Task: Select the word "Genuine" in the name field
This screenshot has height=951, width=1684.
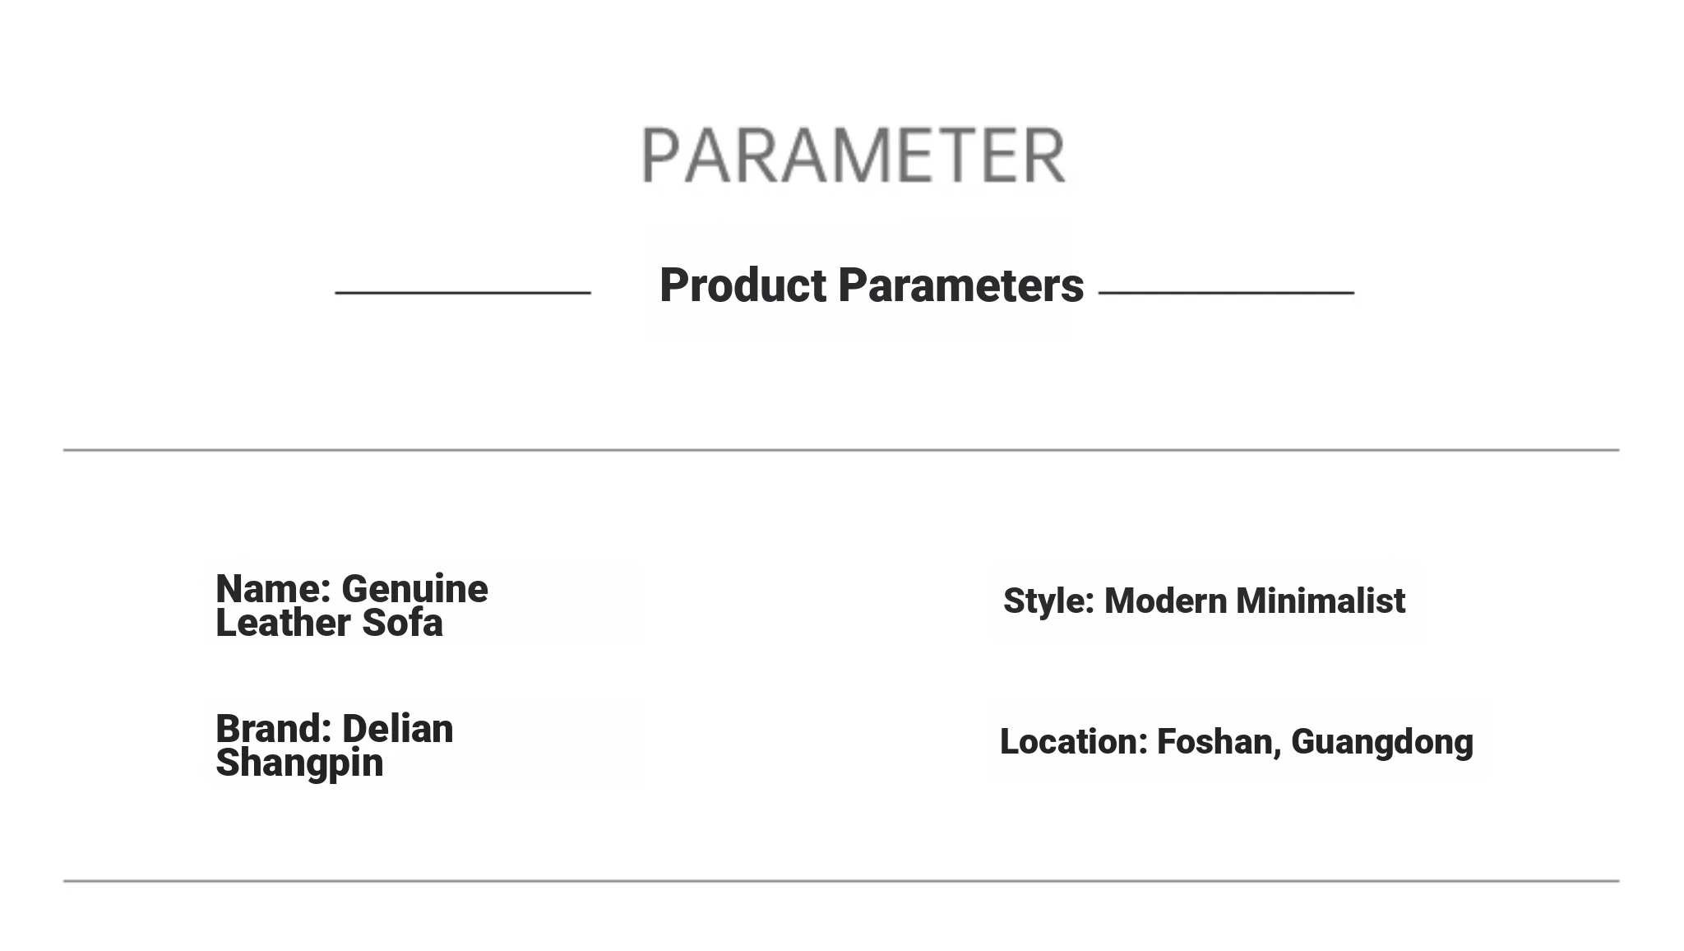Action: point(414,589)
